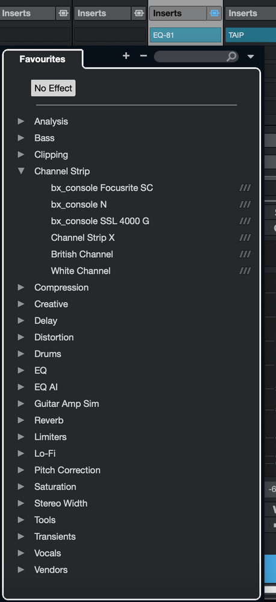Screen dimensions: 276x602
Task: Click vendor icon beside White Channel
Action: [245, 271]
